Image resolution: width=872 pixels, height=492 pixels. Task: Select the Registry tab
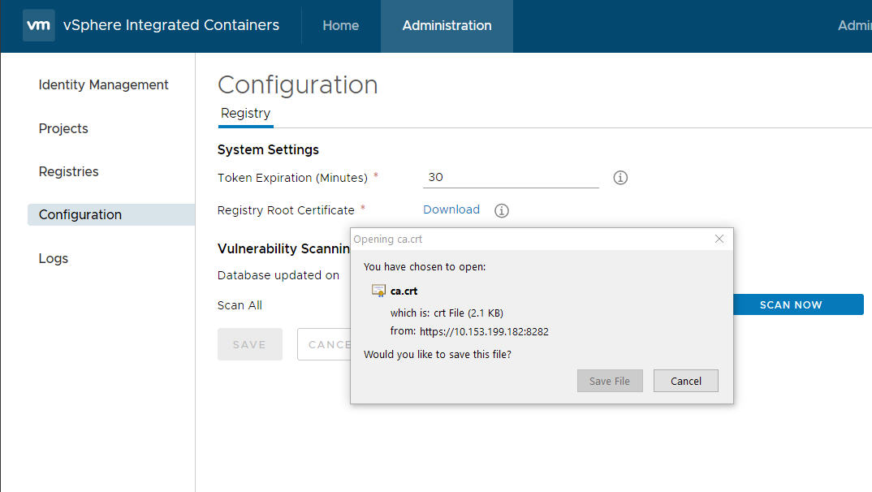(245, 114)
